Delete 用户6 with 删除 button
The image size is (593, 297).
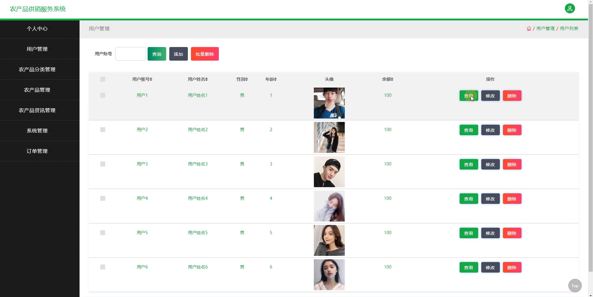tap(512, 267)
